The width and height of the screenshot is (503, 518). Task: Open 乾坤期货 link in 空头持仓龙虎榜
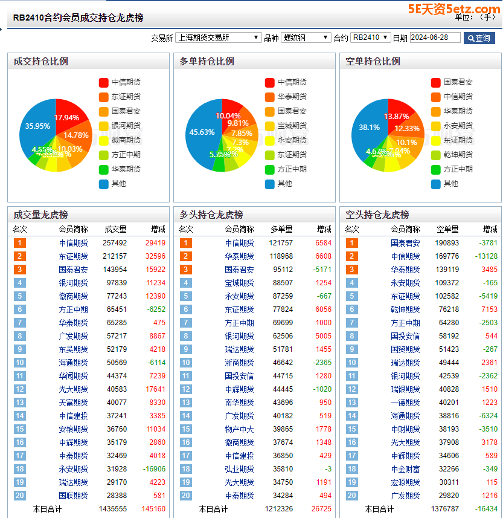pyautogui.click(x=405, y=309)
